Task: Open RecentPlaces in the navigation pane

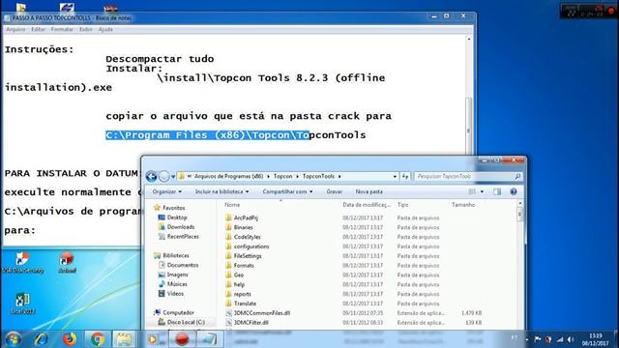Action: point(183,236)
